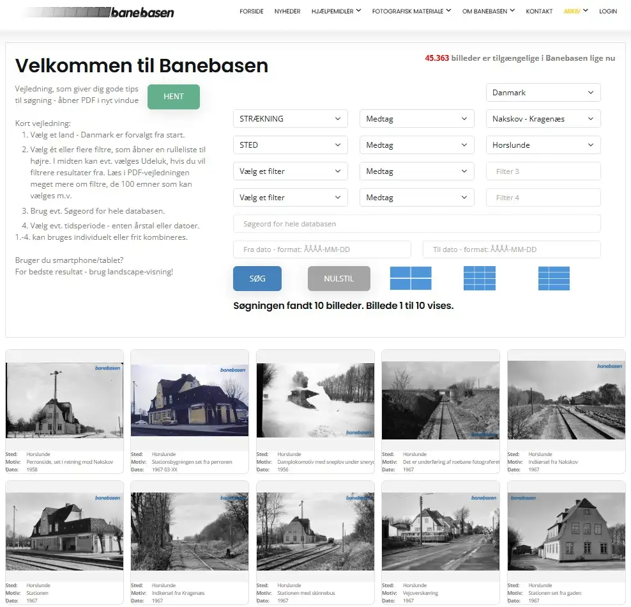This screenshot has height=607, width=631.
Task: Switch to the horizontal rows view icon
Action: pos(554,278)
